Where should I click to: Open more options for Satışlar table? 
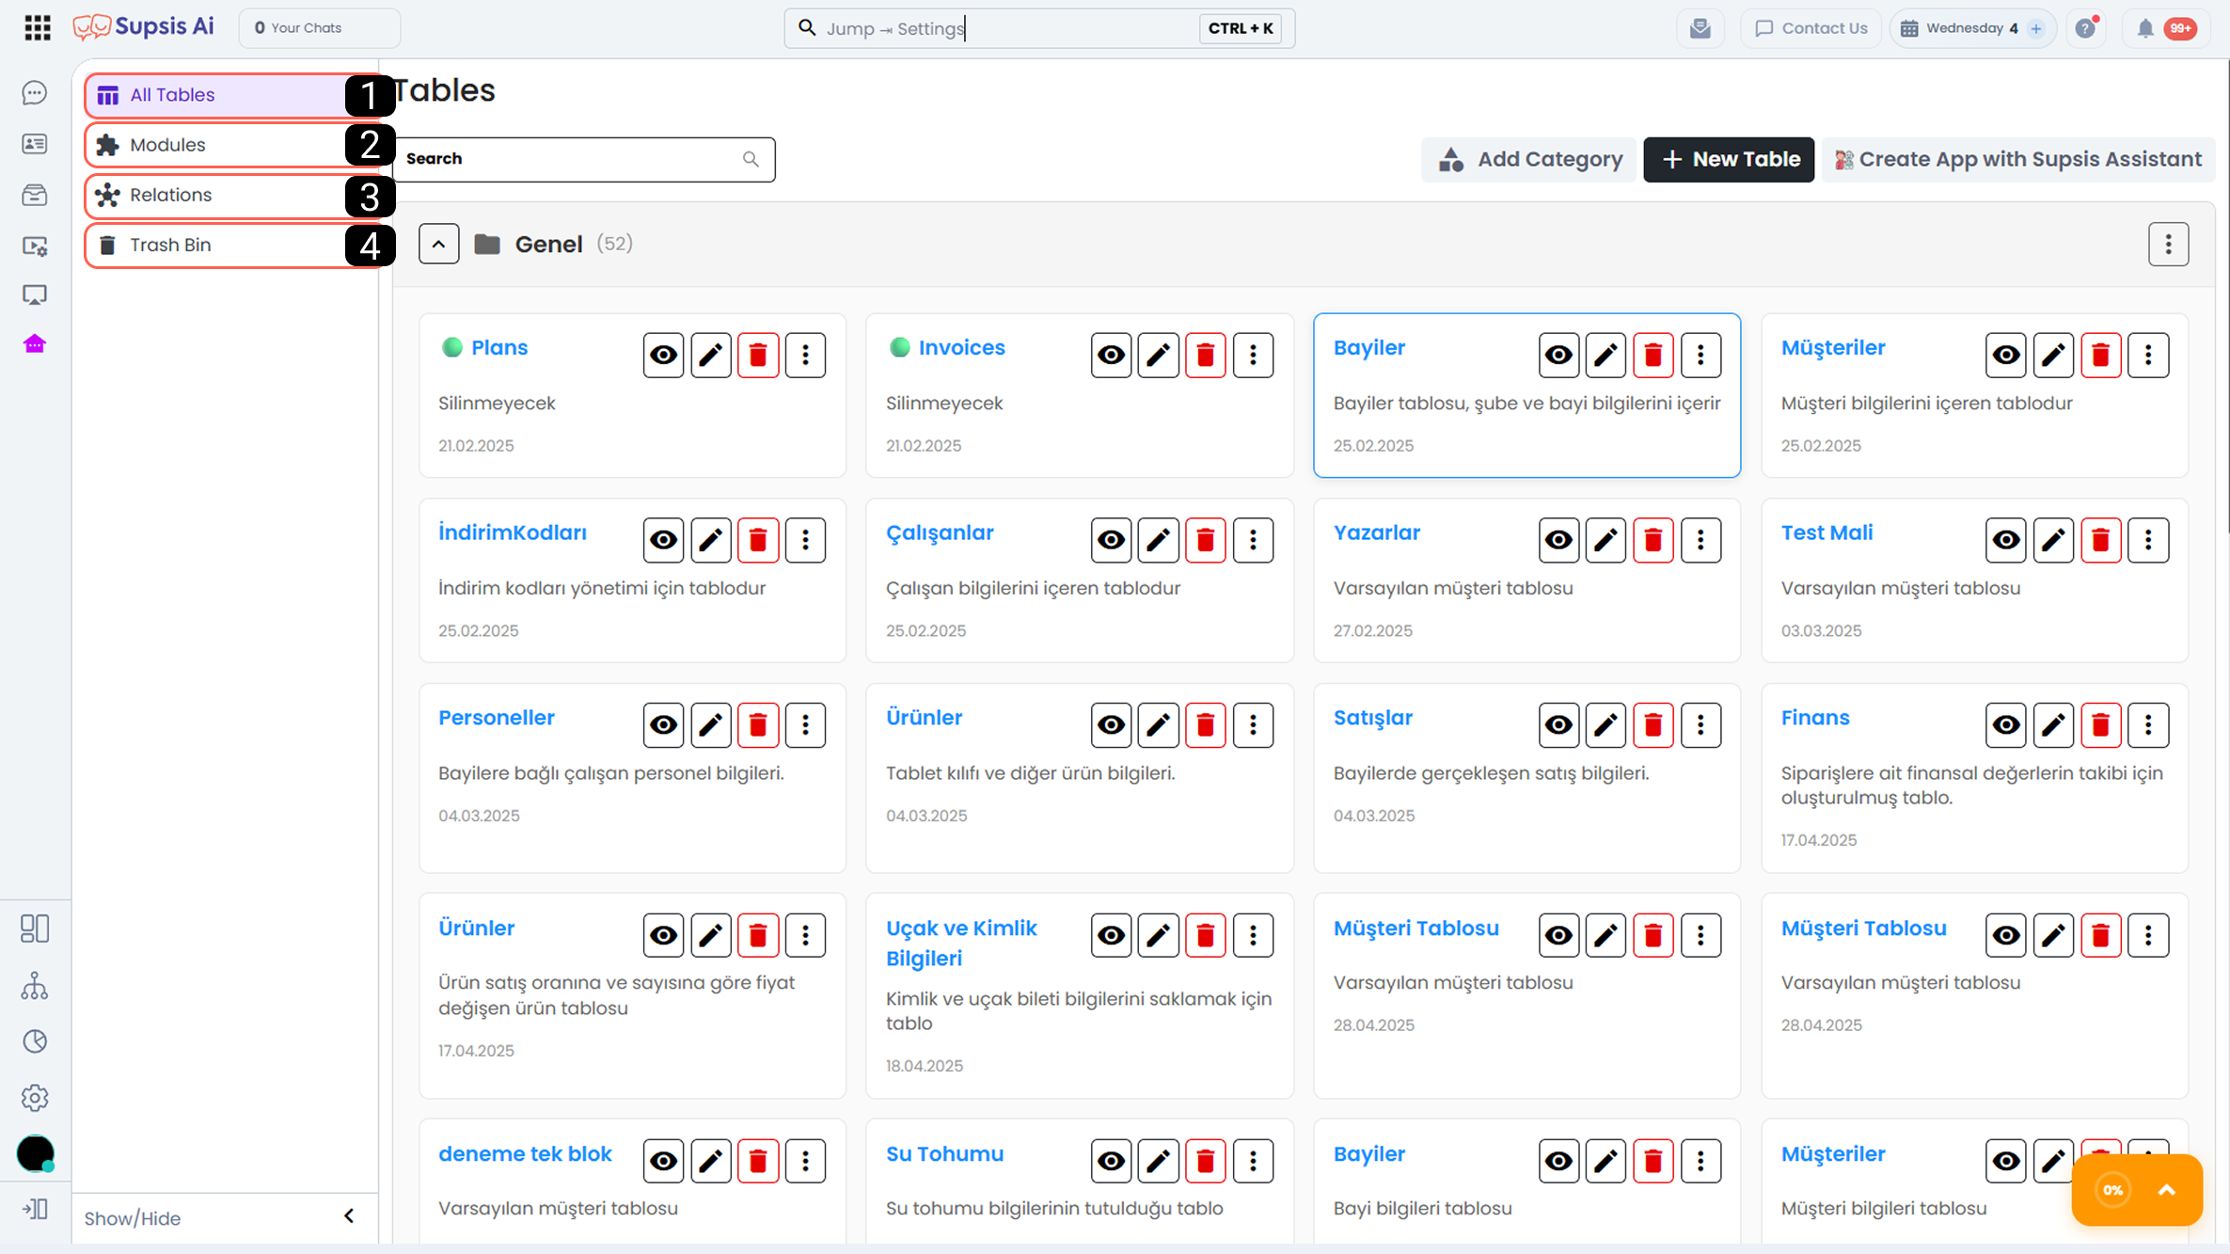[x=1700, y=725]
